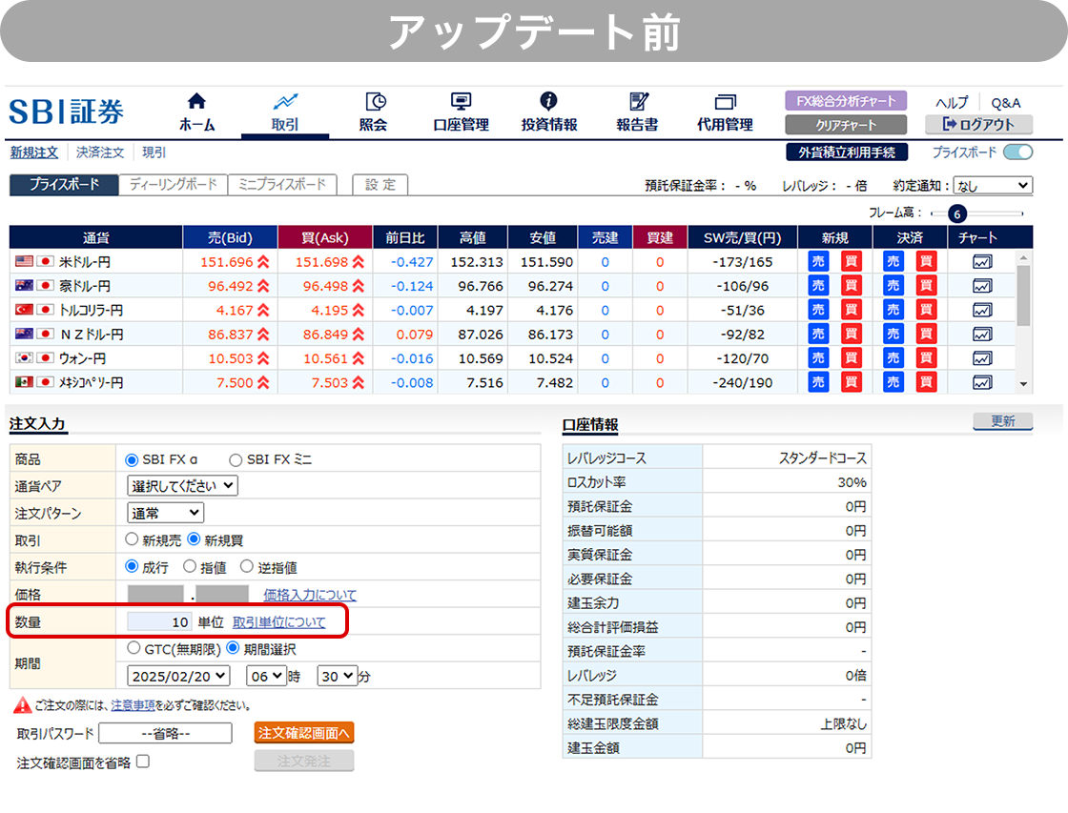The image size is (1068, 813).
Task: Click settlement sell 売 for 米ドル-円
Action: pos(893,261)
